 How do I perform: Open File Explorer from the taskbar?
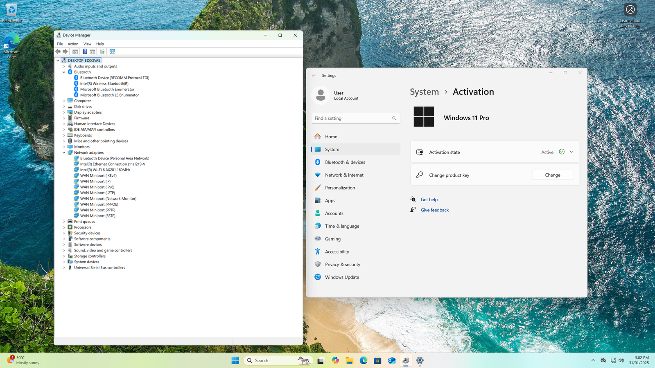(x=349, y=361)
